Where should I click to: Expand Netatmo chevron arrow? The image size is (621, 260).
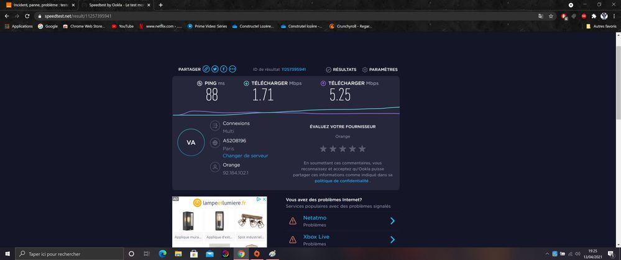[392, 221]
